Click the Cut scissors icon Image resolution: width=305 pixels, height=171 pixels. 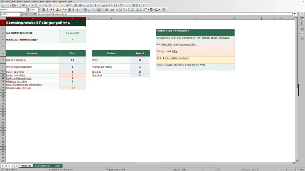click(32, 5)
